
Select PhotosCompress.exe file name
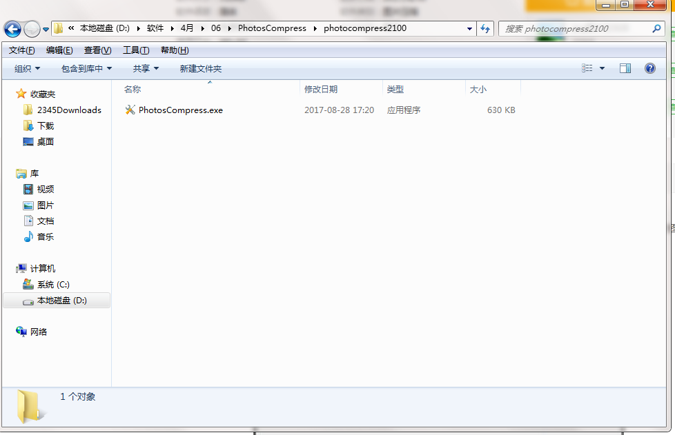pyautogui.click(x=181, y=110)
